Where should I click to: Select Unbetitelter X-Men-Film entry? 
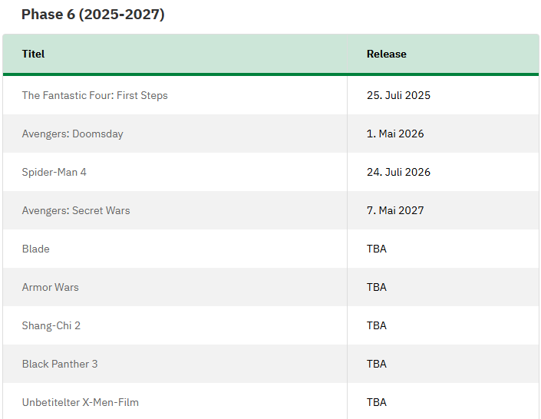click(81, 402)
